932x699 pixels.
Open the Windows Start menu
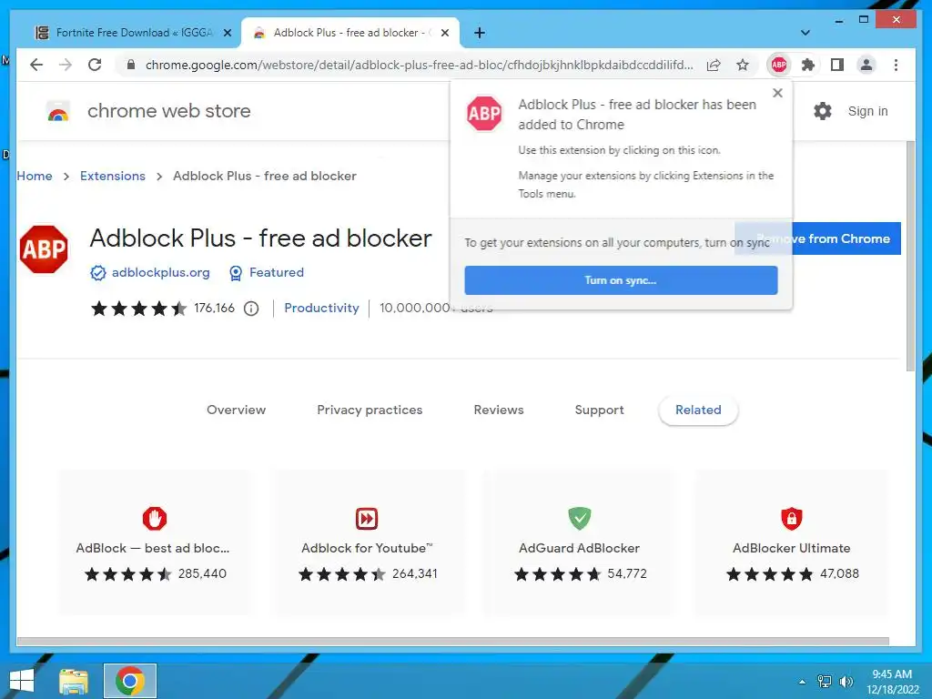pos(22,681)
